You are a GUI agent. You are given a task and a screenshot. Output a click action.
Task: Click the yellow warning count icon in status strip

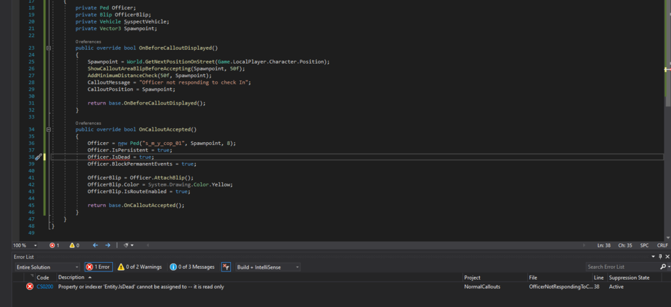point(72,245)
